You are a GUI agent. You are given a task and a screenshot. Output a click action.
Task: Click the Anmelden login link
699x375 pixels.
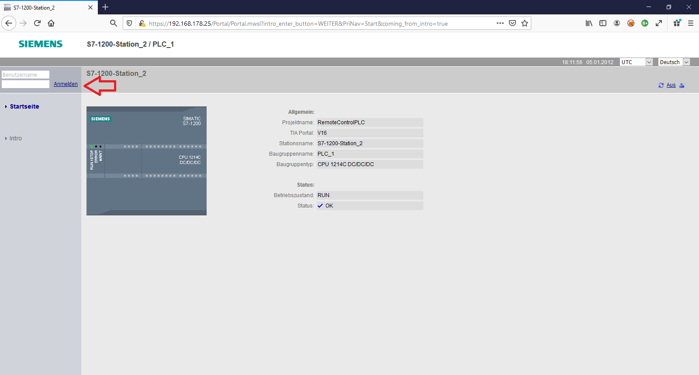tap(66, 84)
